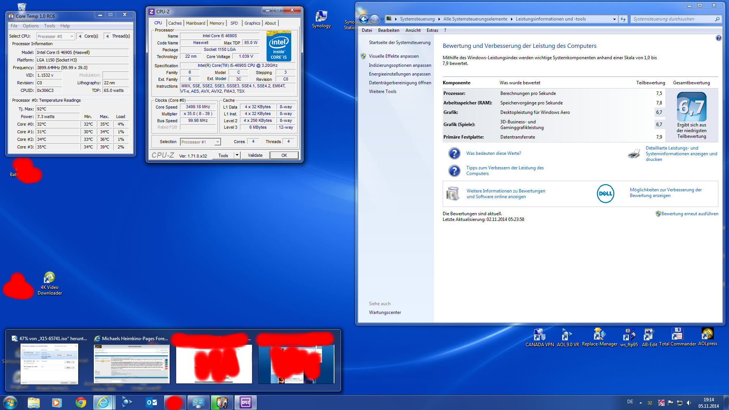Click the CPU-Z taskbar icon
Viewport: 729px width, 410px height.
point(245,402)
